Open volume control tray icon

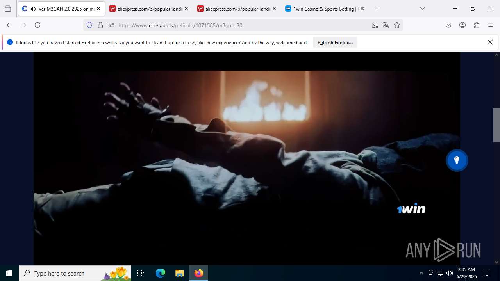(450, 273)
